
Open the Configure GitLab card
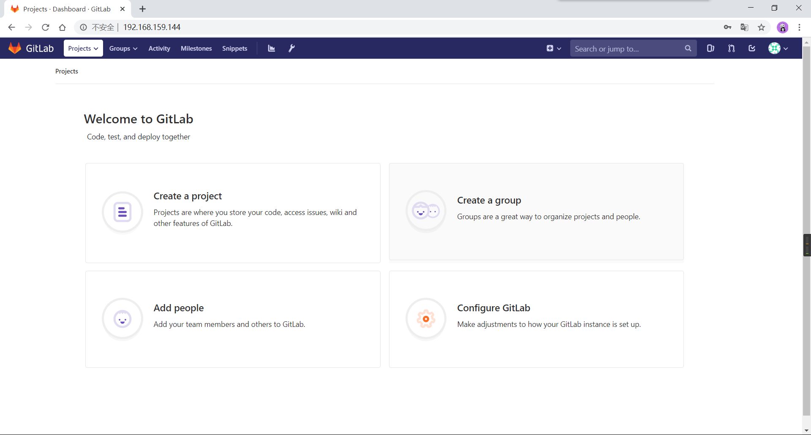[536, 319]
